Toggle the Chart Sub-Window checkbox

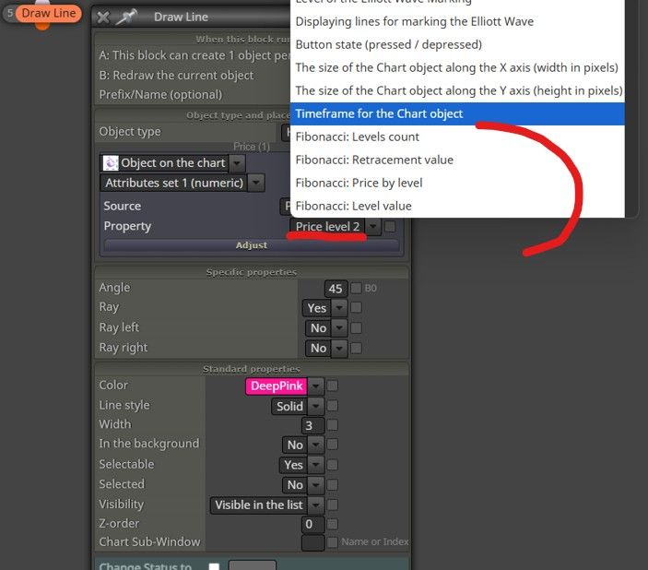pyautogui.click(x=332, y=542)
